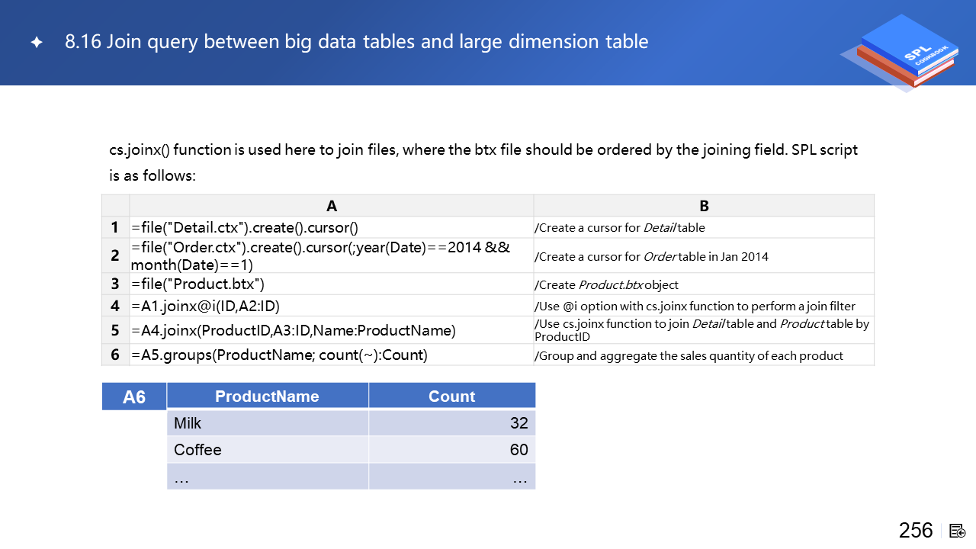Select column B header of script table

(704, 206)
